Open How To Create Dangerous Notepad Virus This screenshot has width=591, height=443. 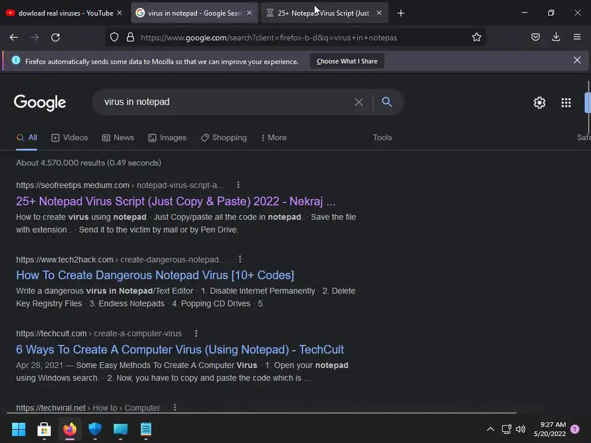[x=155, y=275]
